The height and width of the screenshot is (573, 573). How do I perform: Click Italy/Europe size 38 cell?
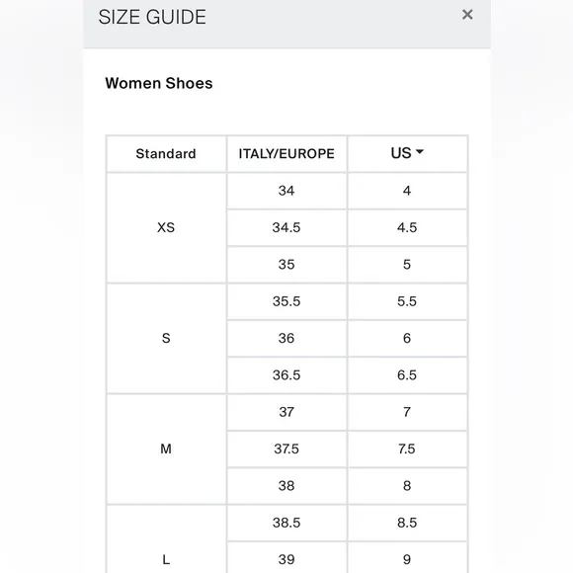[286, 486]
